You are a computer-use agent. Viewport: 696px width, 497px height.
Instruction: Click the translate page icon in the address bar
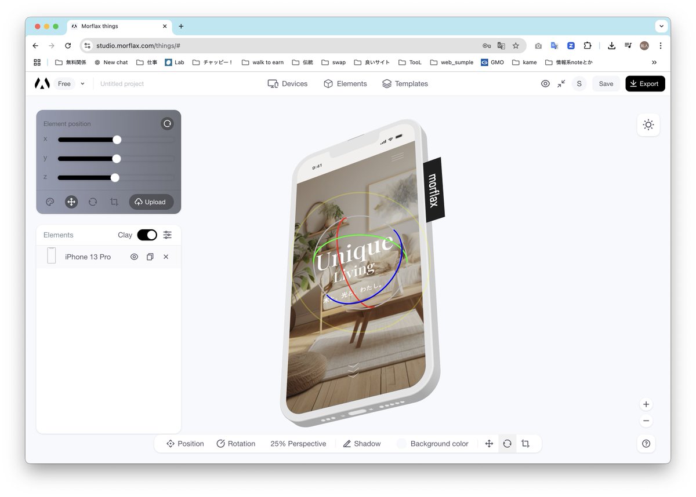[501, 46]
